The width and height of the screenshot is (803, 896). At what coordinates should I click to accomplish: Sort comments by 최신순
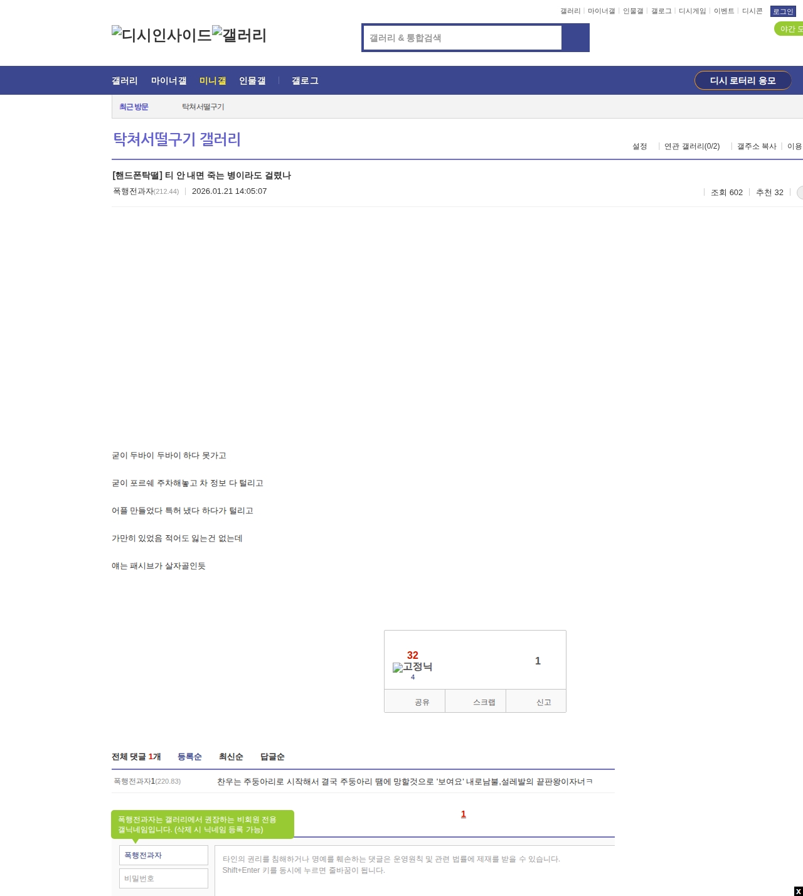click(231, 757)
